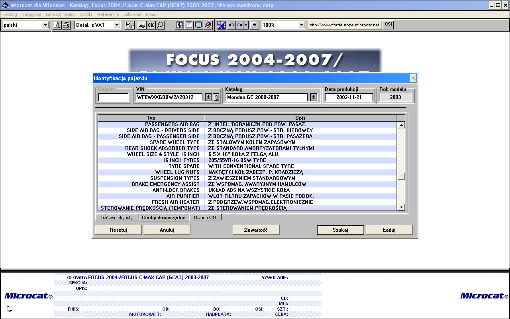Viewport: 510px width, 319px height.
Task: Click the Zawartość button
Action: point(256,230)
